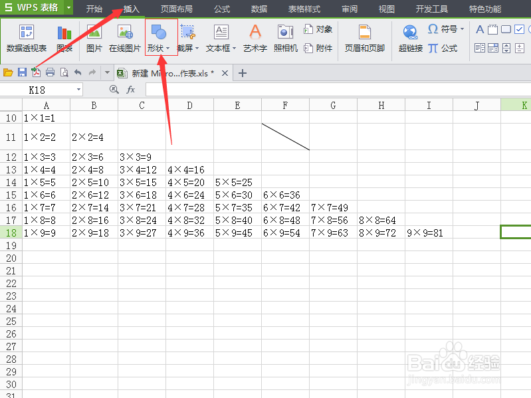Open the fx insert function dialog
531x398 pixels.
point(131,90)
